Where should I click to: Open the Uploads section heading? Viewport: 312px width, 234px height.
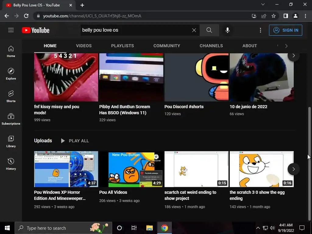[43, 141]
